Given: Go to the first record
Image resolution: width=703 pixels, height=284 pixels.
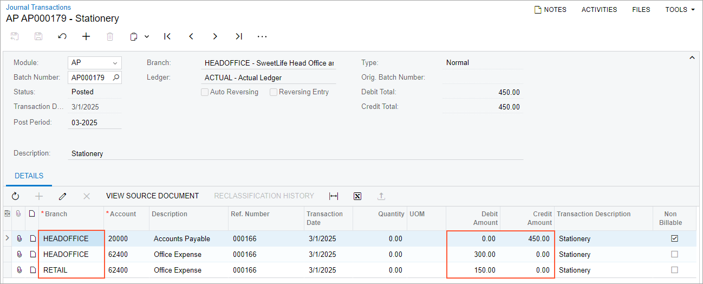Looking at the screenshot, I should click(x=167, y=37).
